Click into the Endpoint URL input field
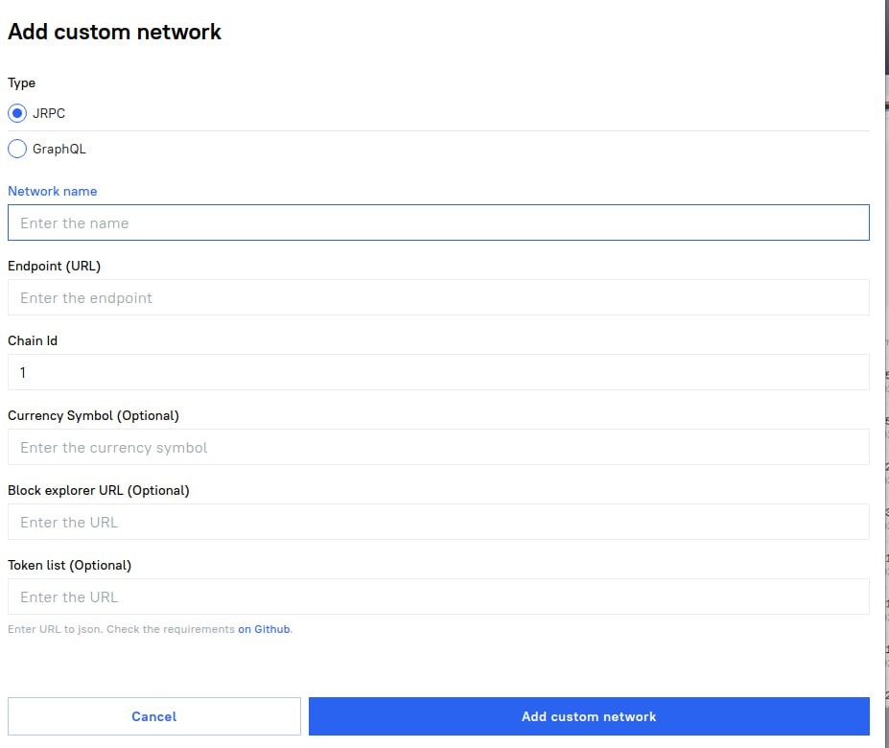Screen dimensions: 889x748 click(x=438, y=297)
